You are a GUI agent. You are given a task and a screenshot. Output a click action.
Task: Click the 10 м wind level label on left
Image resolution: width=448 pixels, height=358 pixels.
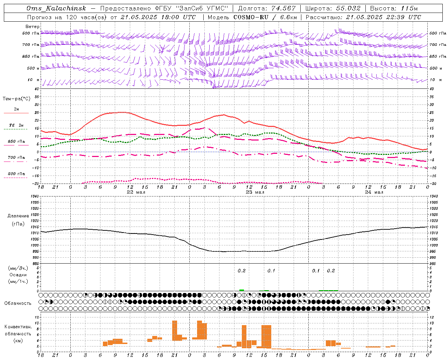[x=34, y=80]
